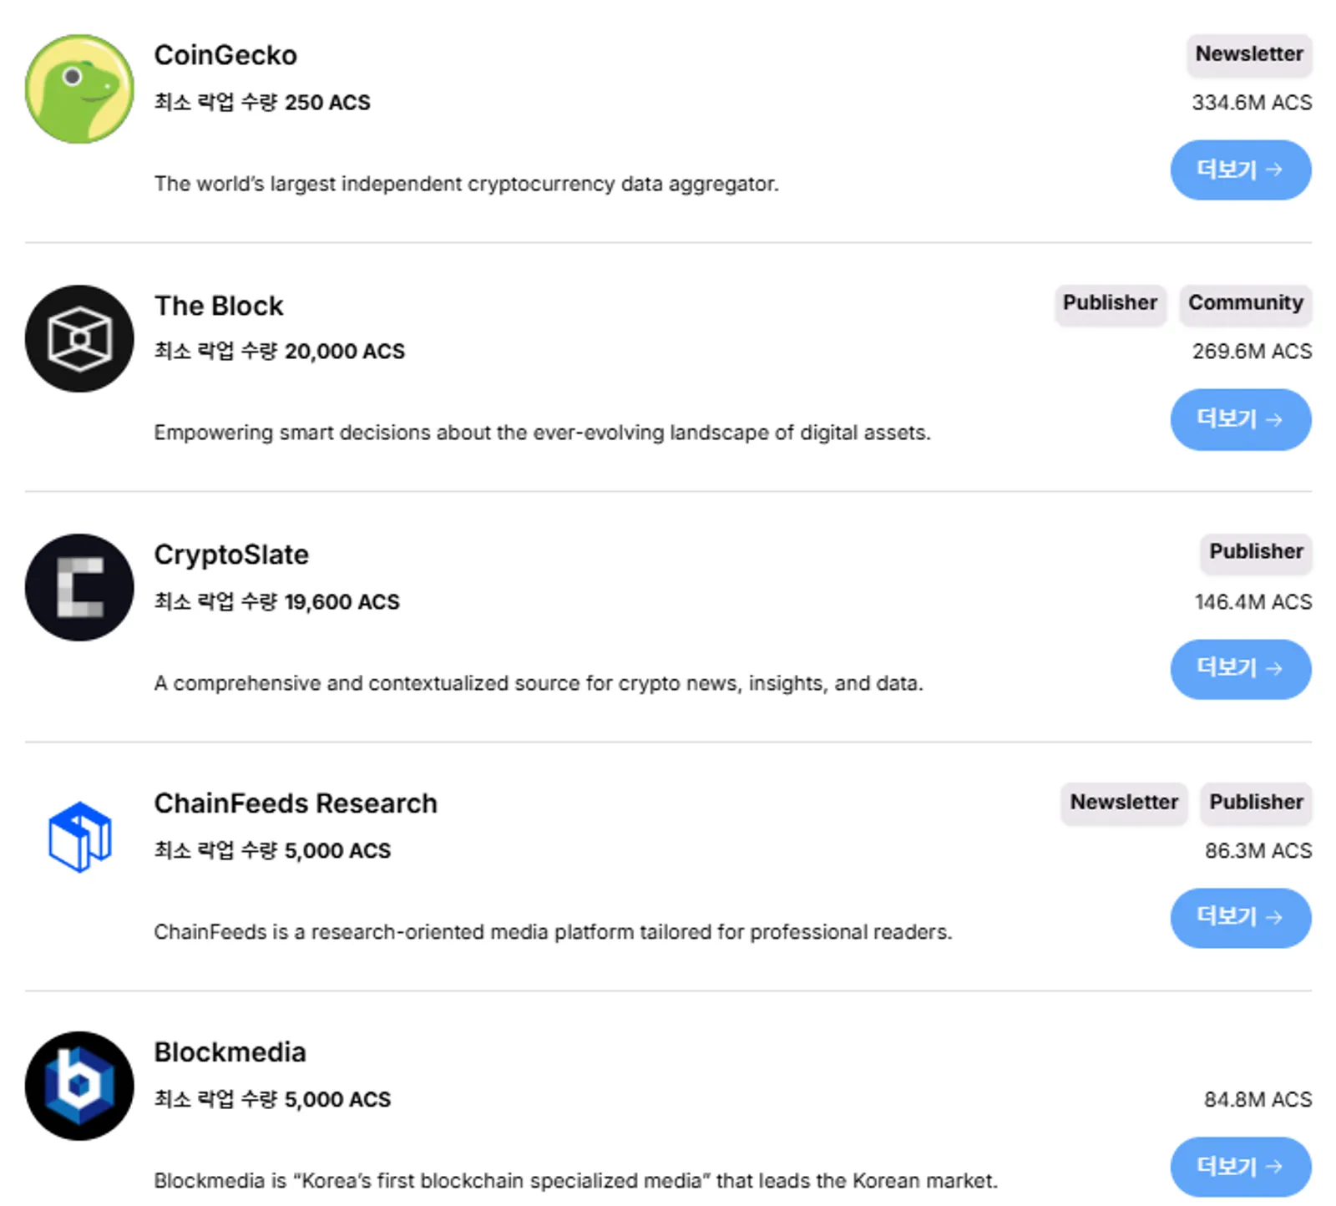Open 더보기 for CoinGecko
The image size is (1336, 1206).
click(x=1240, y=170)
